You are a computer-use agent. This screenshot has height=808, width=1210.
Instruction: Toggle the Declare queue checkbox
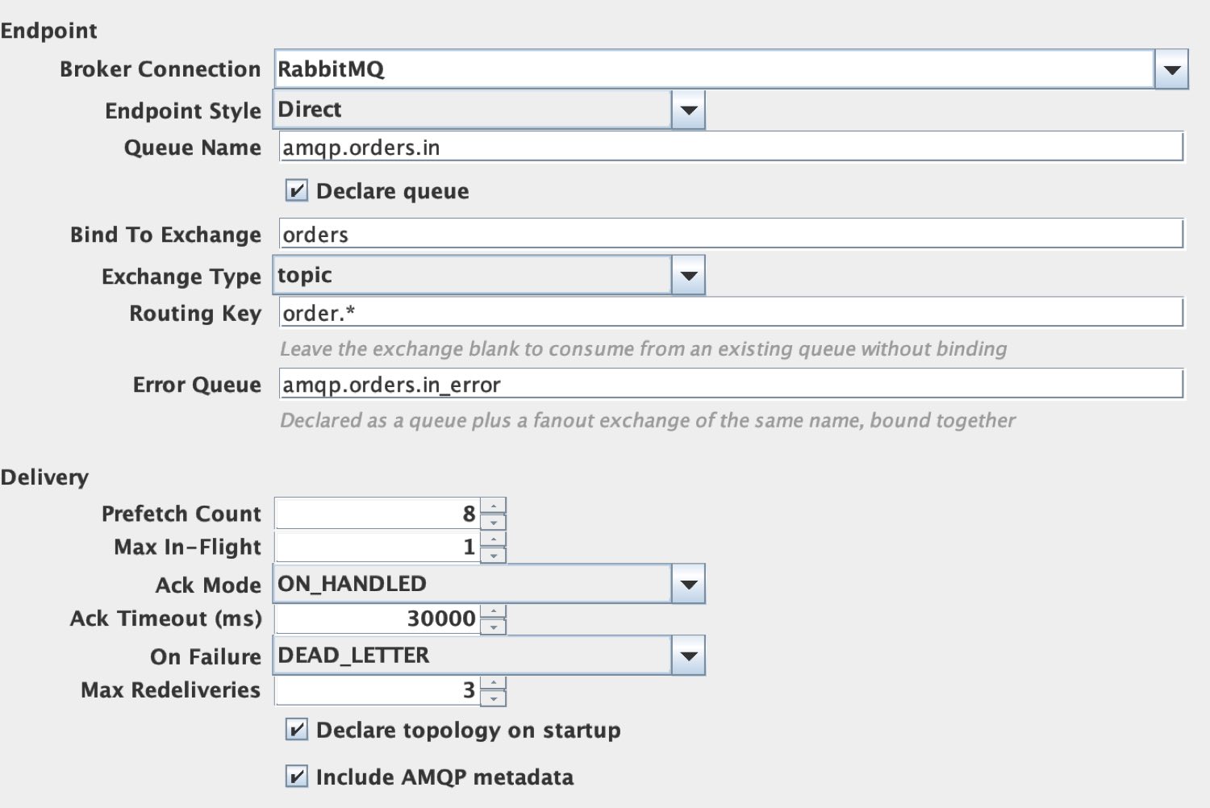tap(297, 191)
